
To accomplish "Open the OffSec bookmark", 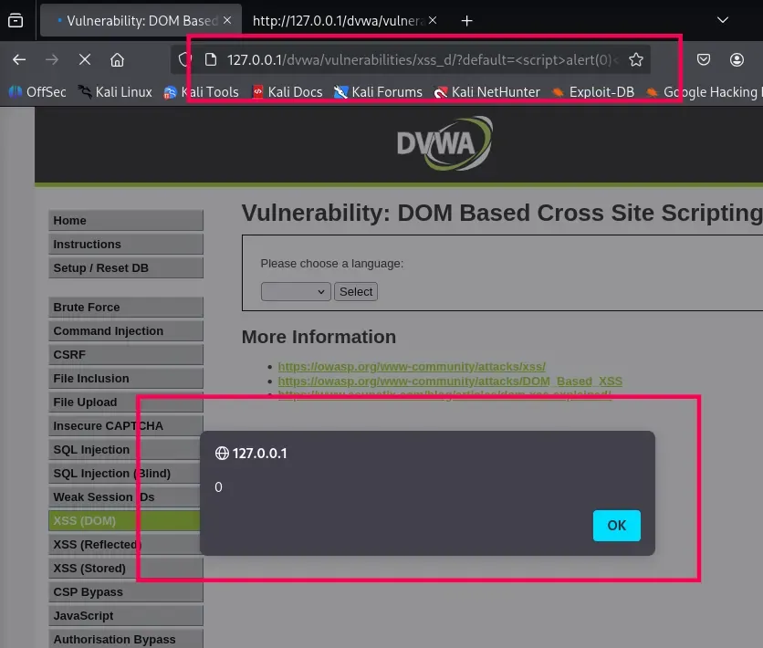I will (x=37, y=92).
